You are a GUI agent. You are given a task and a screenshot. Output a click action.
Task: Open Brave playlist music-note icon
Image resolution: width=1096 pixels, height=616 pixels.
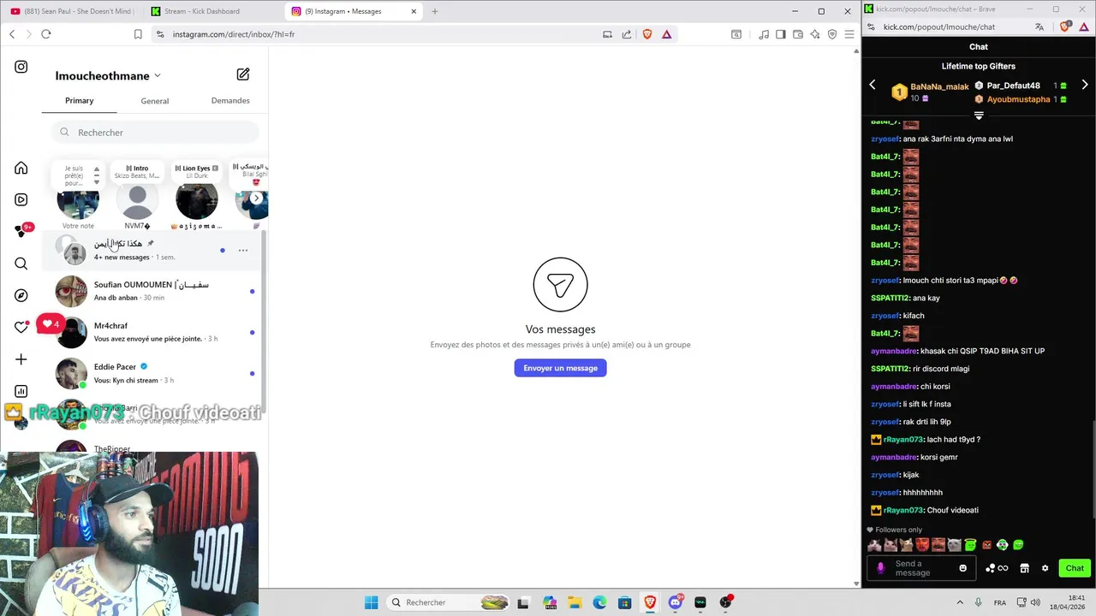pos(764,34)
